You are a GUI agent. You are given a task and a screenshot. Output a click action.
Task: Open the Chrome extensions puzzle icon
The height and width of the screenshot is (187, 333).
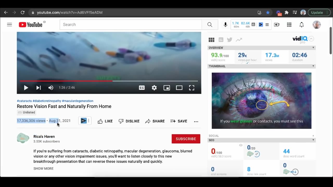coord(287,12)
